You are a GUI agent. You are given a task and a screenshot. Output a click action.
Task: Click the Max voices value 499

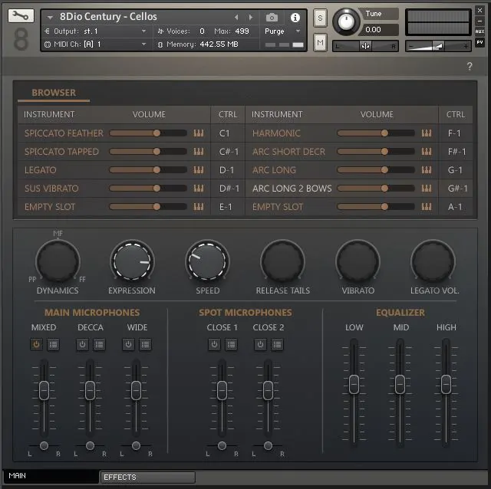pos(242,31)
